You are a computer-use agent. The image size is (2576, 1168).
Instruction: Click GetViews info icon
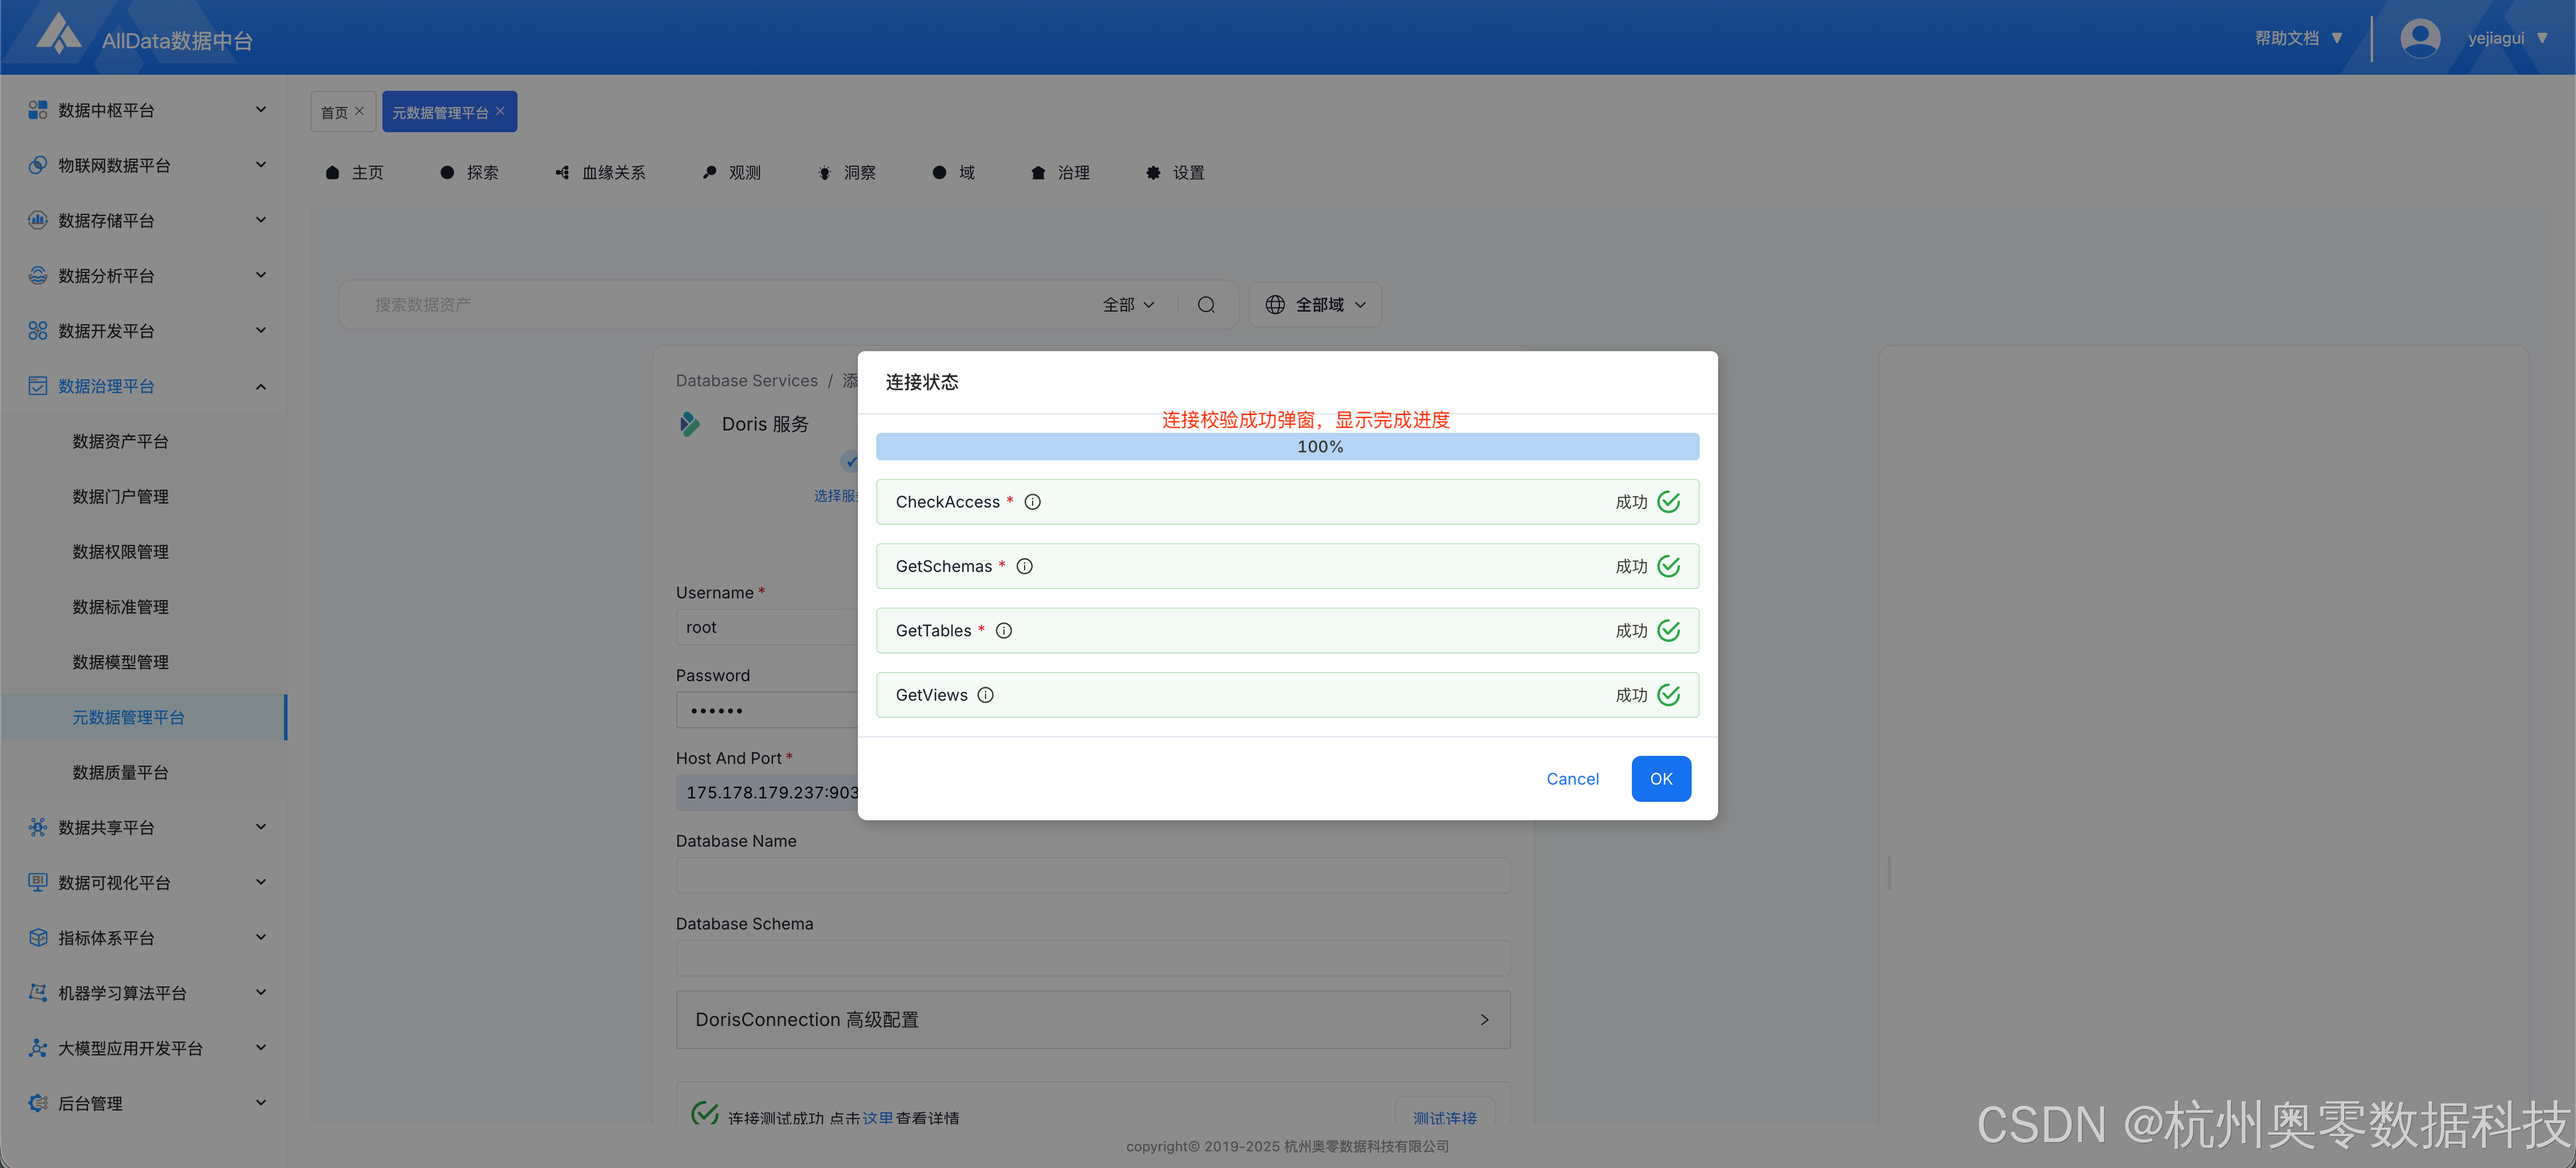pos(986,695)
